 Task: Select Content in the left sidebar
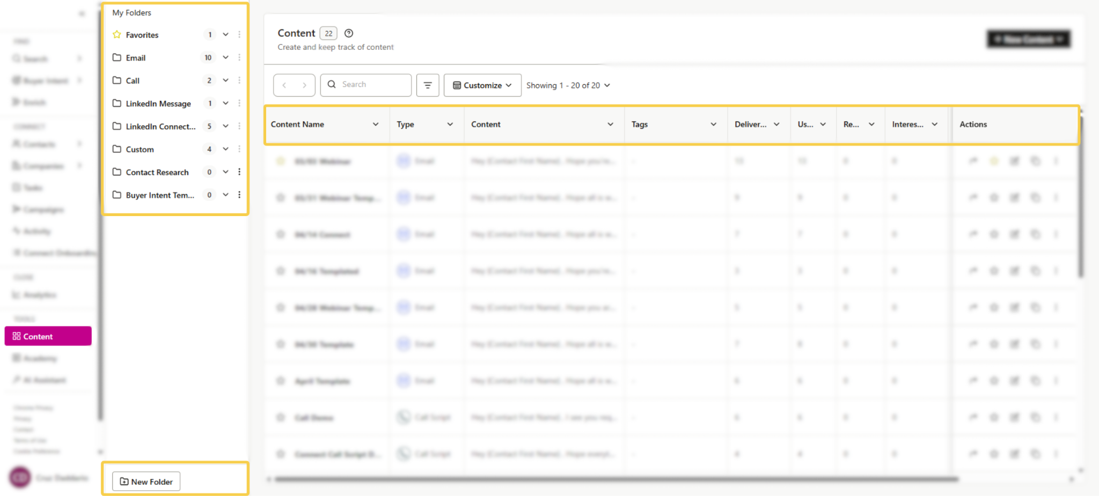click(48, 336)
